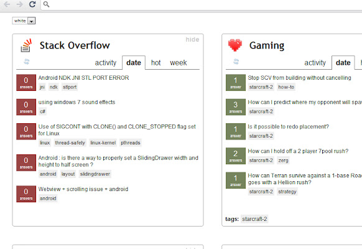
Task: Click starcraft-2 tag under redo placement question
Action: pos(261,136)
